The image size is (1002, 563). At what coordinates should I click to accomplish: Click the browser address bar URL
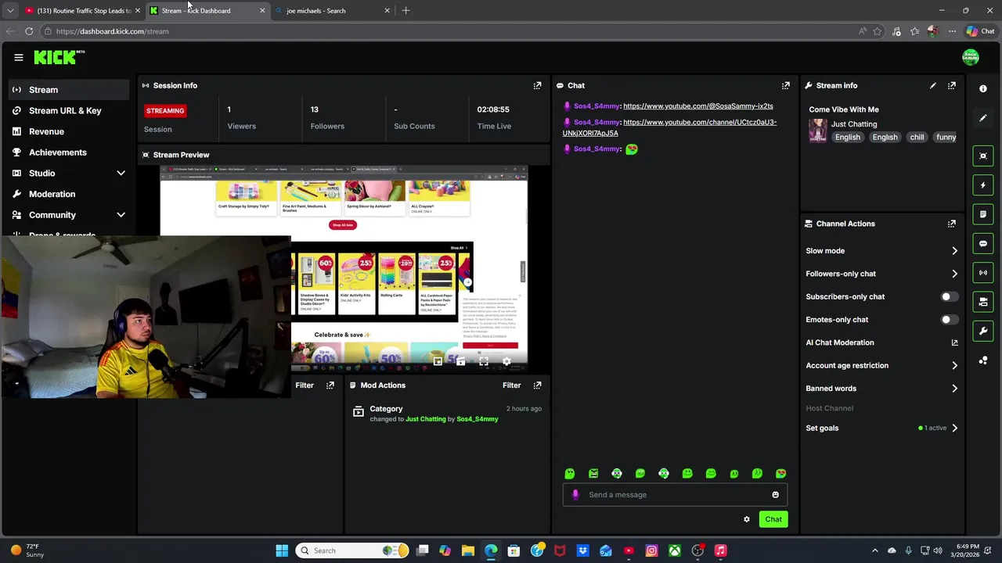(112, 31)
